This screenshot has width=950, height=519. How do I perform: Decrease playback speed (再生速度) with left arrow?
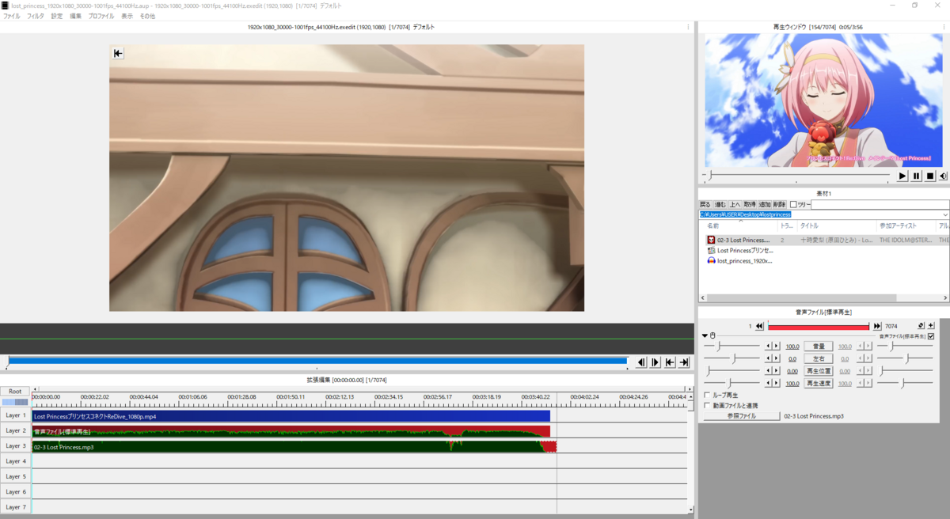coord(767,383)
